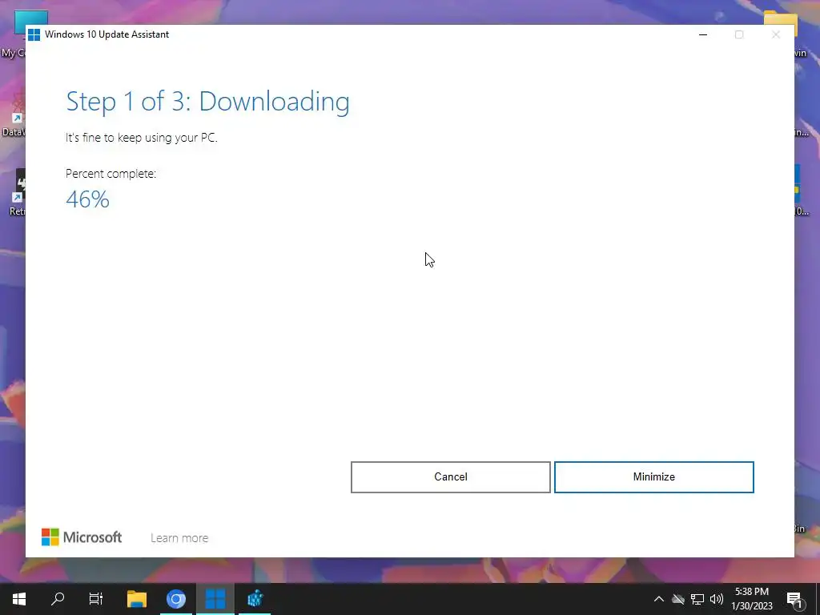Open the Learn more link
The height and width of the screenshot is (615, 820).
pos(179,537)
